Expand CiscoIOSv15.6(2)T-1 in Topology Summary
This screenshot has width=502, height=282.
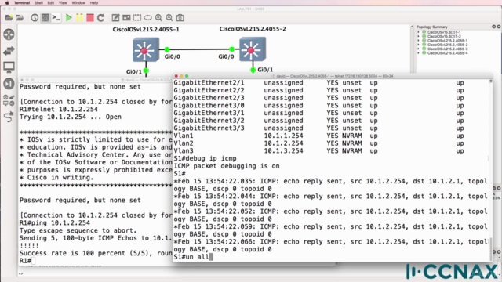pyautogui.click(x=418, y=32)
